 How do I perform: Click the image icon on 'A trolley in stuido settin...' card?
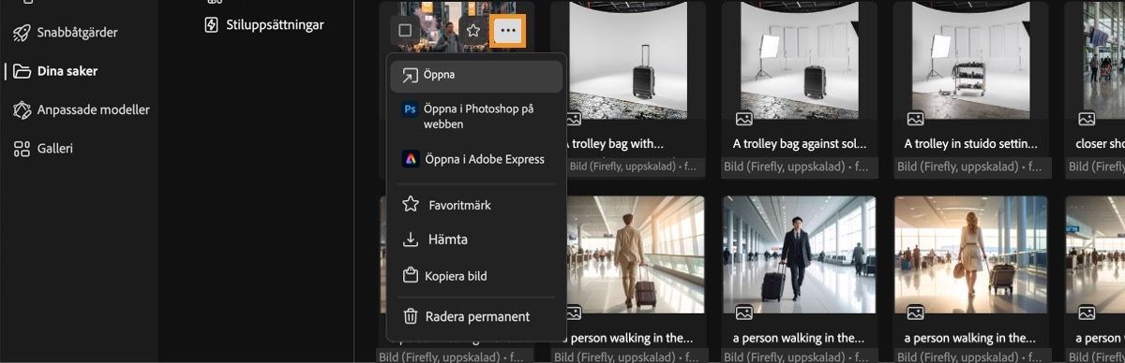[x=915, y=119]
